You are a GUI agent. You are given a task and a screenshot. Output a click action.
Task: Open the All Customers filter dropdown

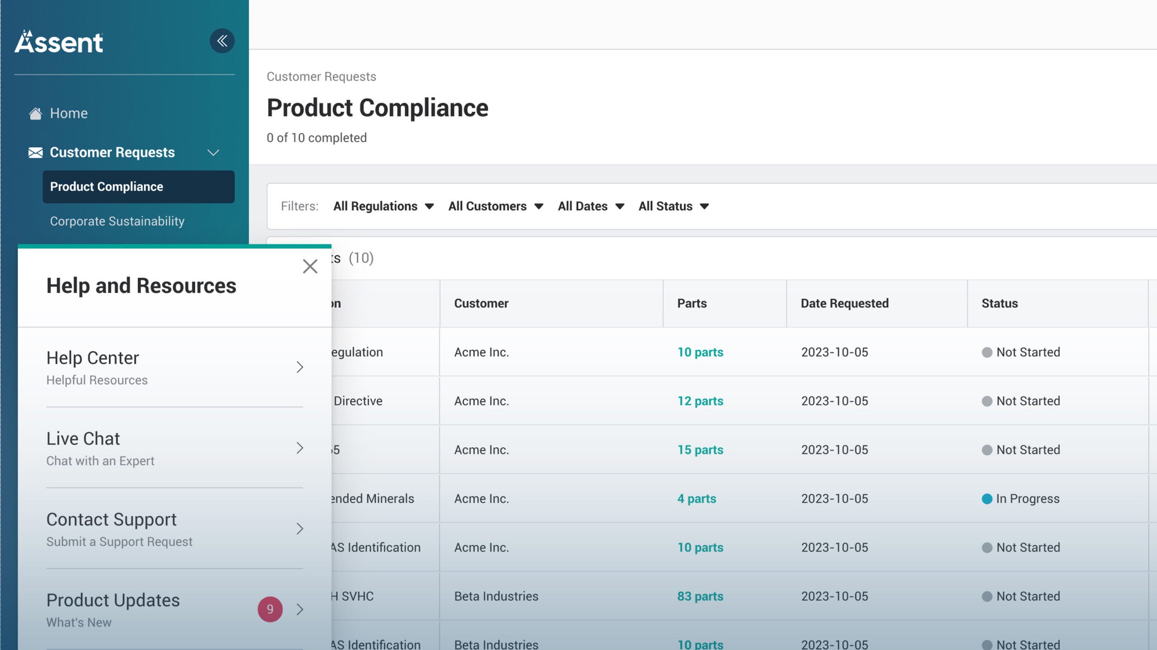tap(495, 206)
